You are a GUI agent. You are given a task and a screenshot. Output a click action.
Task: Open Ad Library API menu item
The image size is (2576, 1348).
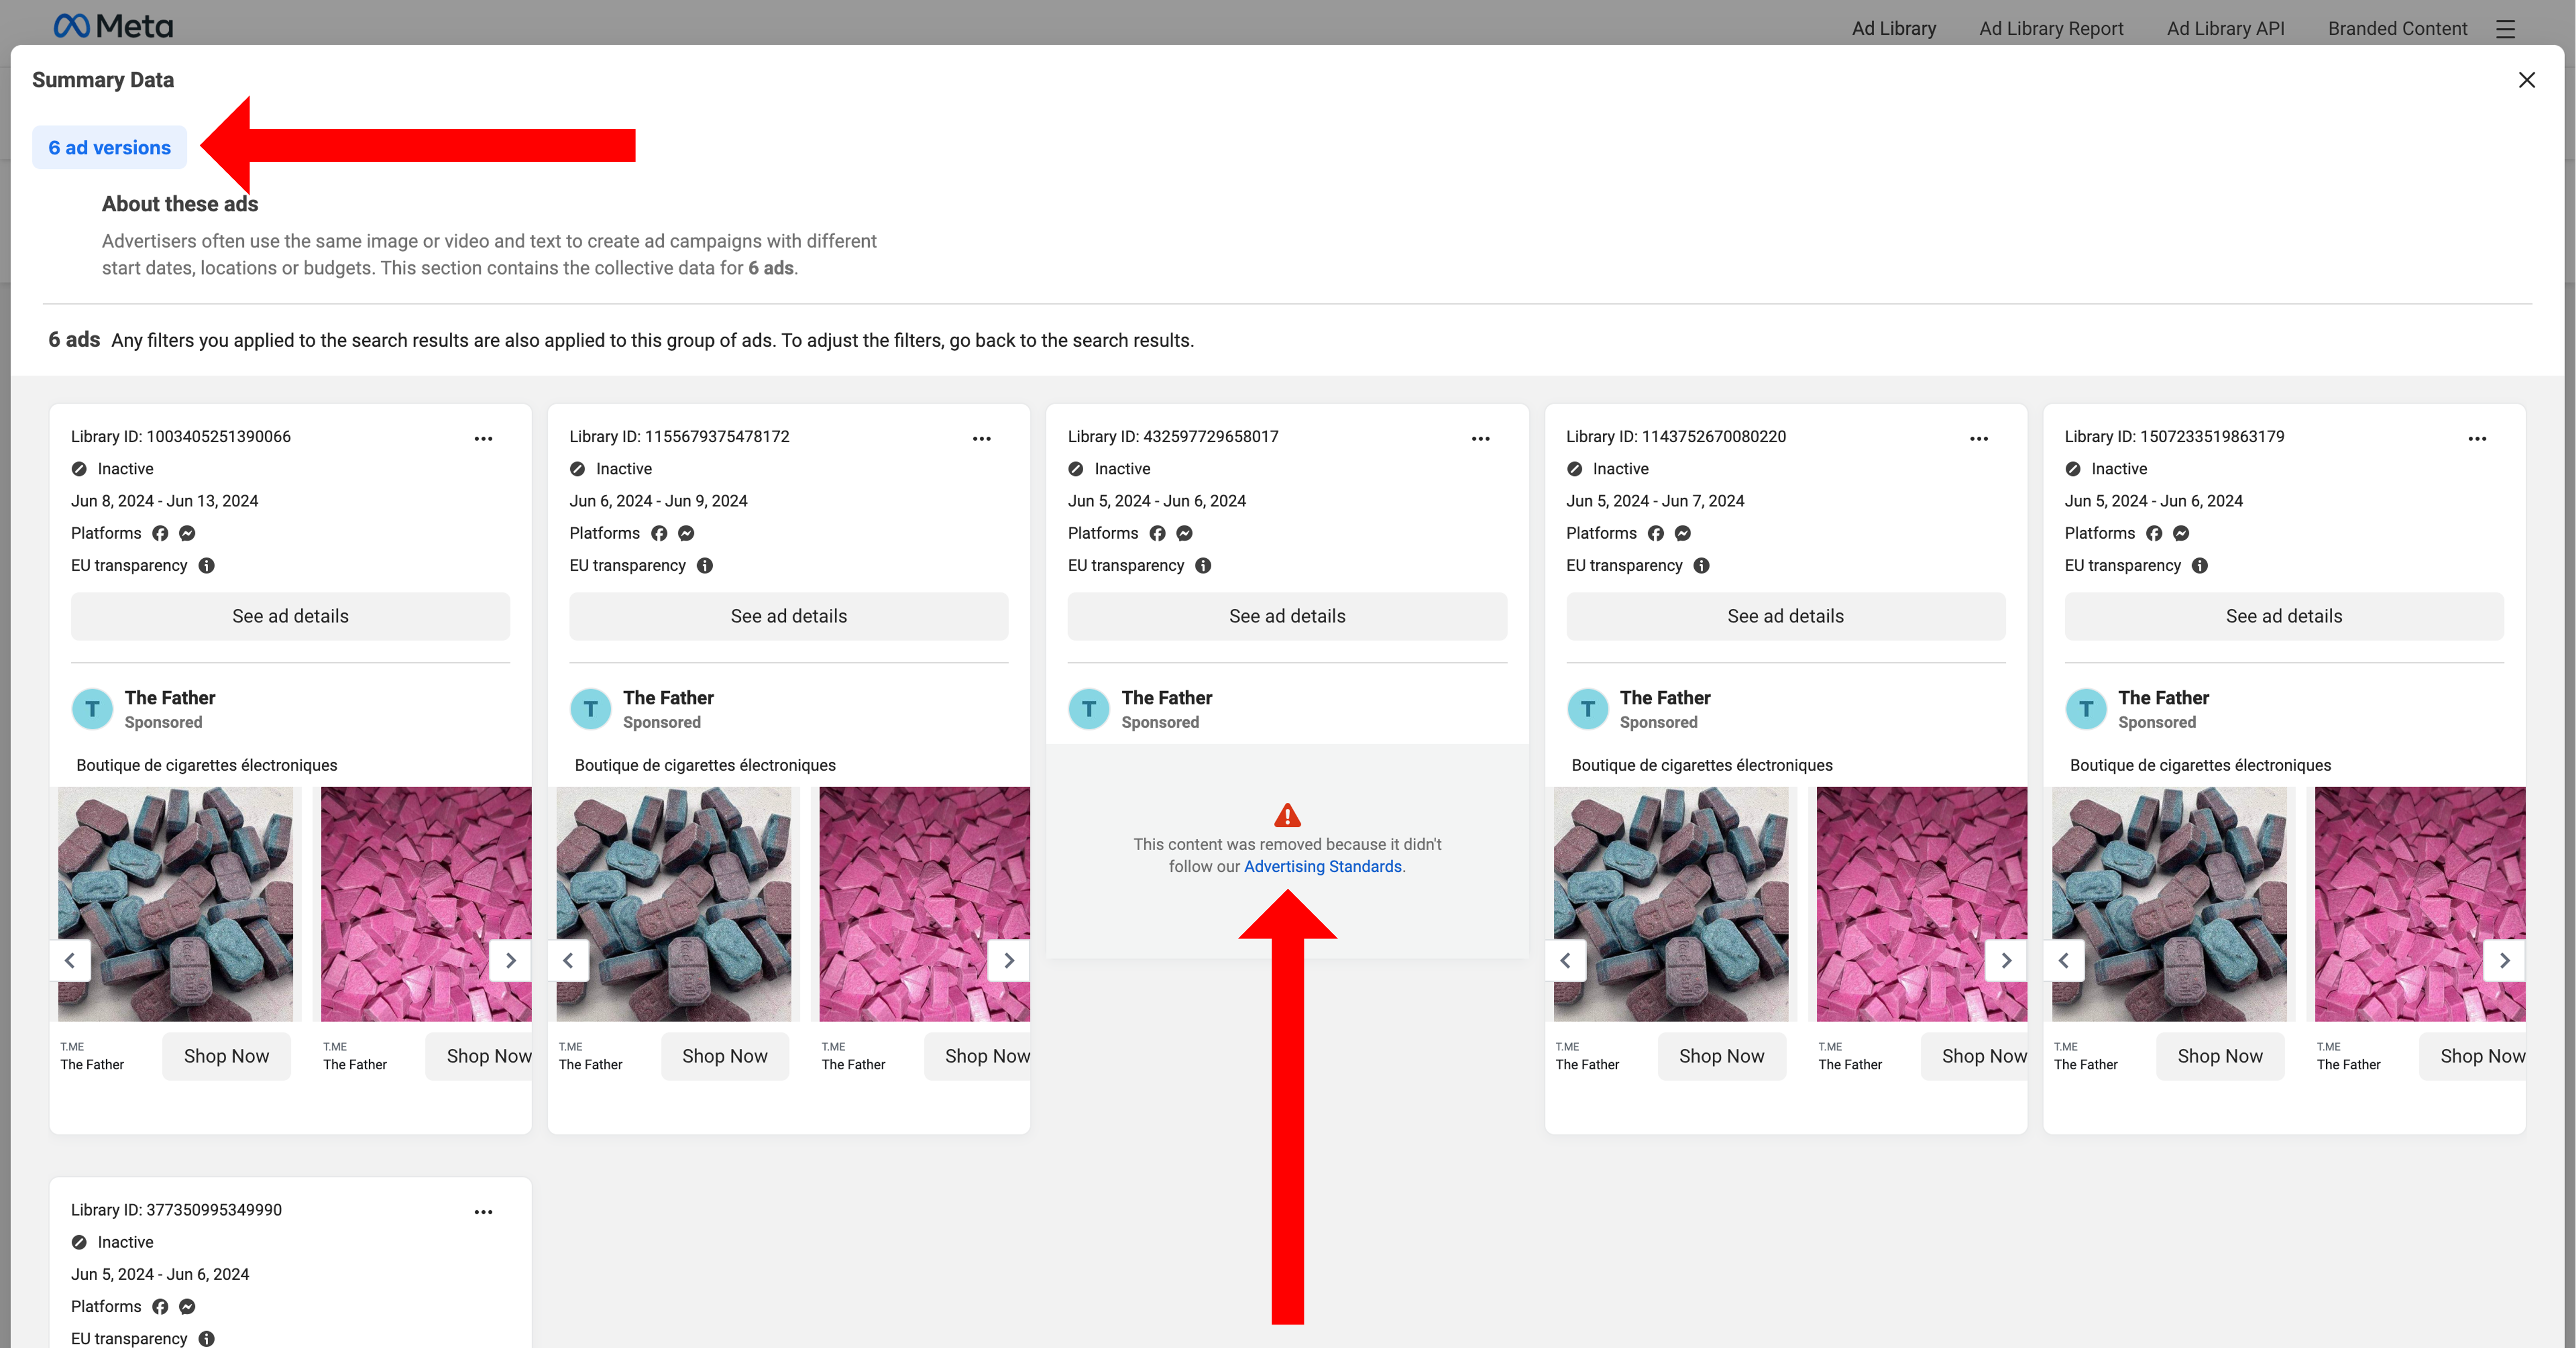[x=2225, y=28]
